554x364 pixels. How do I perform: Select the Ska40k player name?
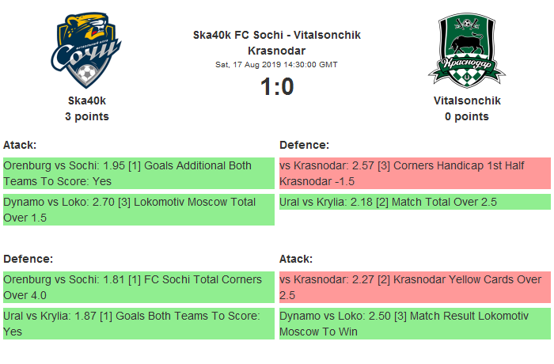87,100
